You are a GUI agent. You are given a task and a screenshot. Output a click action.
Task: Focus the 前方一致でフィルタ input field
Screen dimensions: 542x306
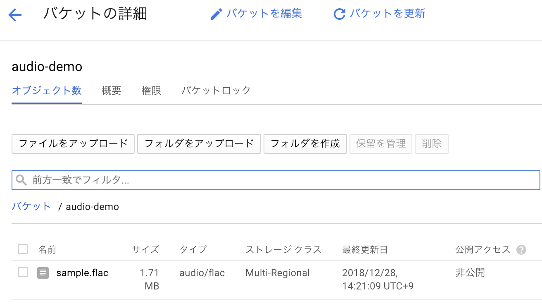pos(276,180)
